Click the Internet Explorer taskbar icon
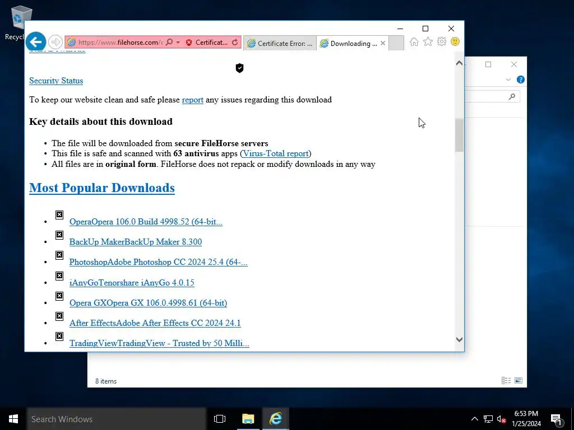Screen dimensions: 574x430 (276, 419)
